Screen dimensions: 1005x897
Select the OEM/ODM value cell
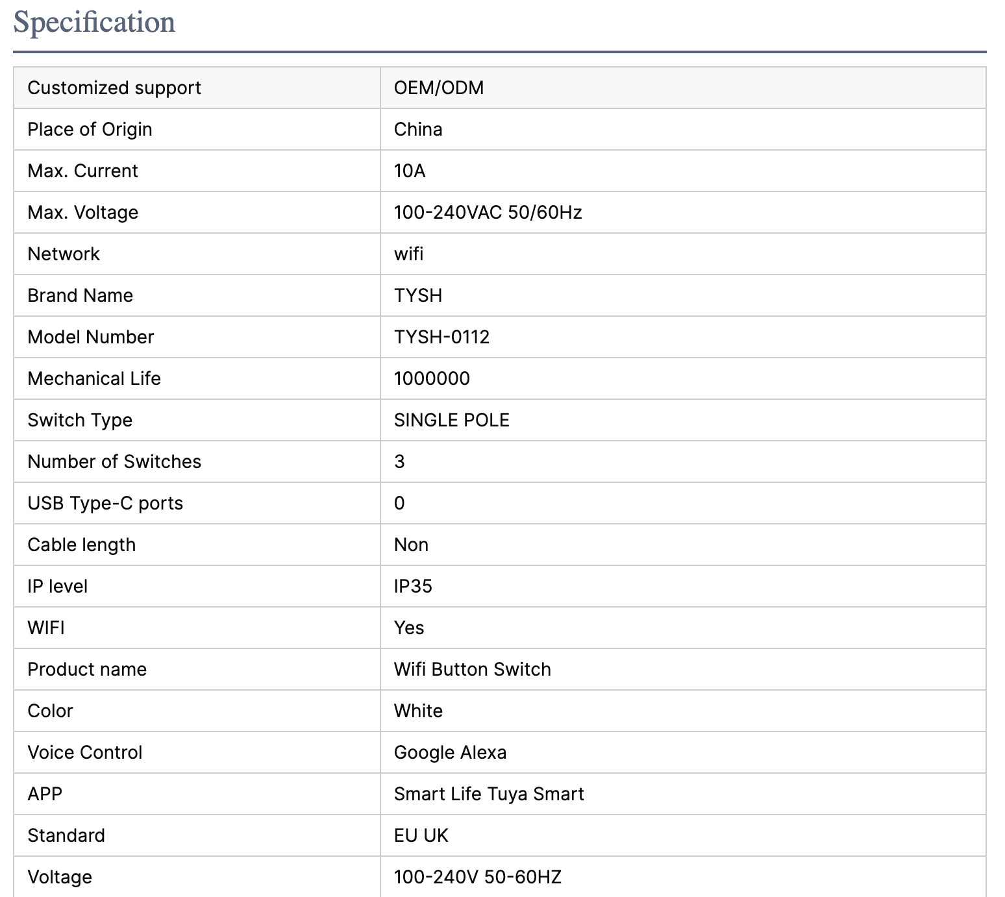coord(439,88)
